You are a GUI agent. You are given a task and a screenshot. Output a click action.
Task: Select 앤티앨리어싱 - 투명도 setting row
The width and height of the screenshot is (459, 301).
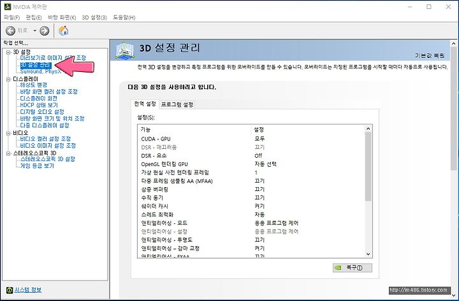tap(251, 240)
